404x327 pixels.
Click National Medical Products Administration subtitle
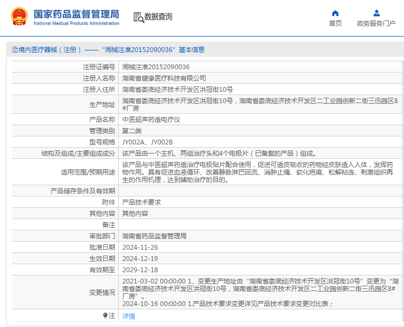click(76, 23)
